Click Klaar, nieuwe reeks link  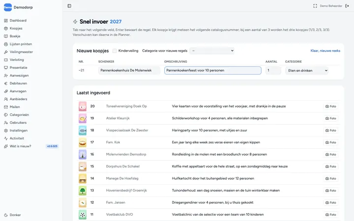(x=325, y=51)
